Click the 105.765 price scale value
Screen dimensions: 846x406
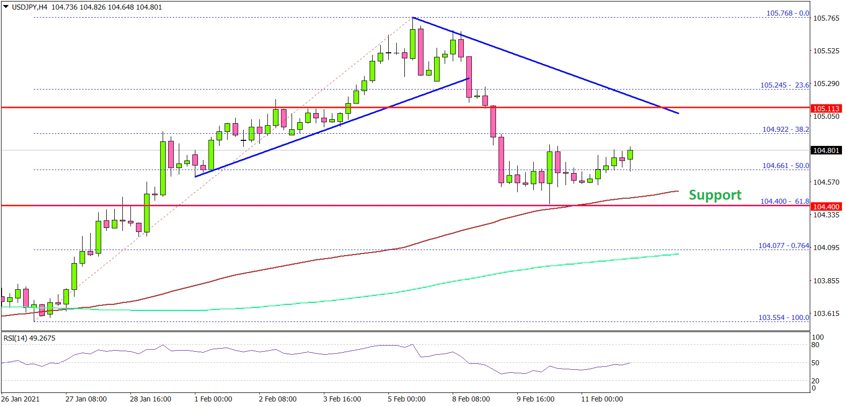[x=826, y=18]
